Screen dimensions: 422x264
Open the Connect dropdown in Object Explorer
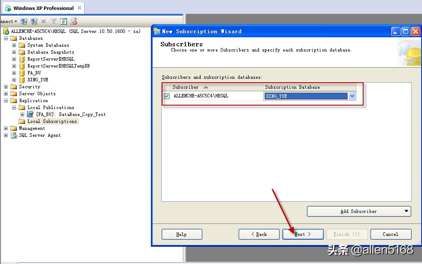coord(16,21)
